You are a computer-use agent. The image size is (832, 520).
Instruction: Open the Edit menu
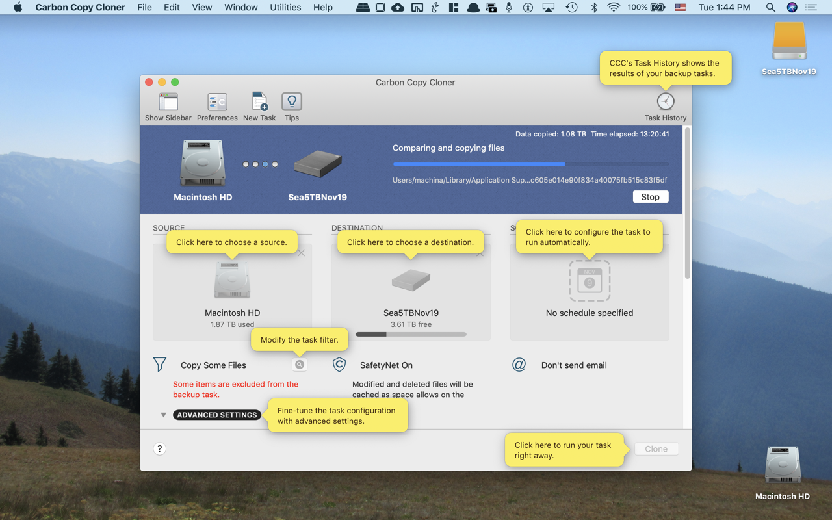[172, 7]
